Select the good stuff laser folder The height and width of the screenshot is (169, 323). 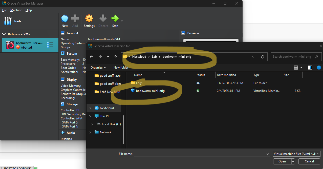click(108, 76)
